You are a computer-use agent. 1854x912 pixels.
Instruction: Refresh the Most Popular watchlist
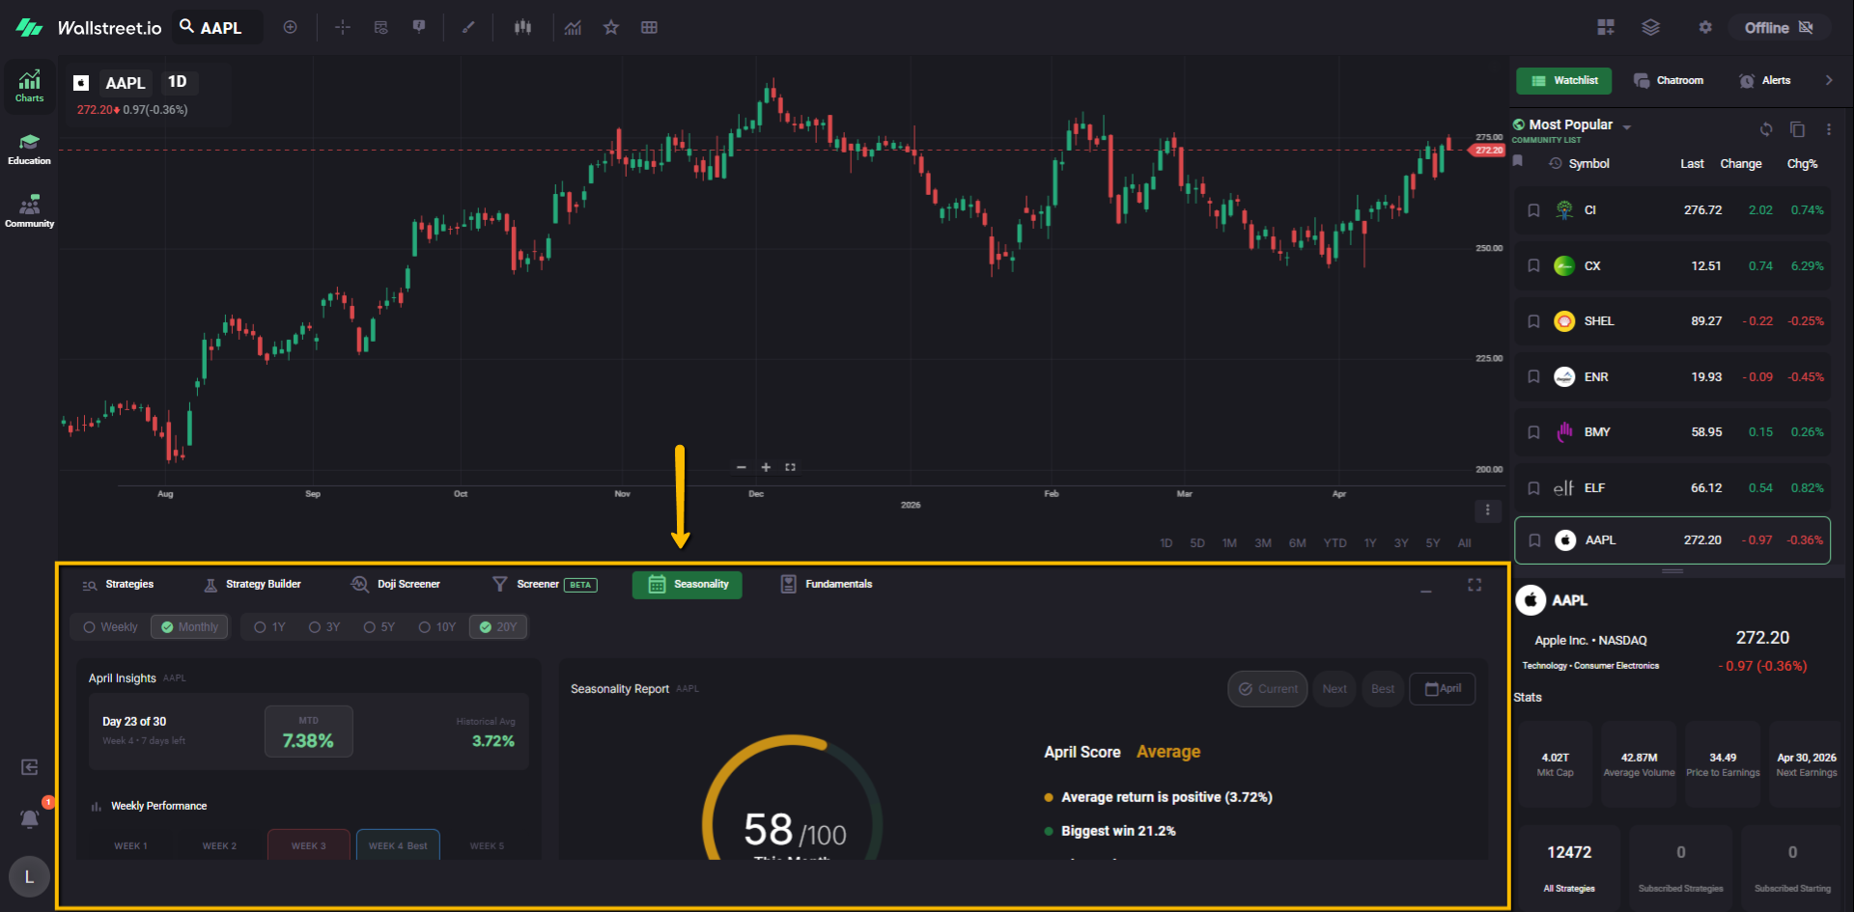[1766, 129]
